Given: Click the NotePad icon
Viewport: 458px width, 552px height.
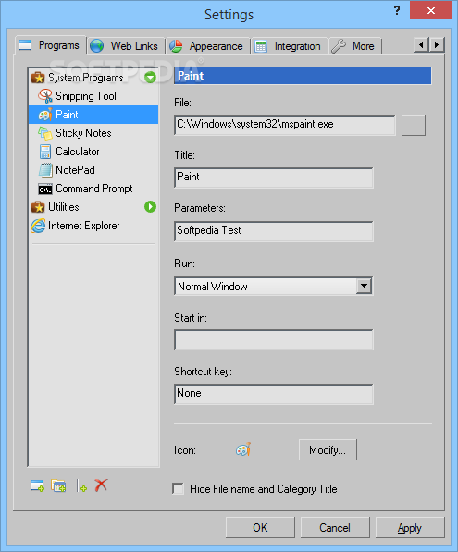Looking at the screenshot, I should (45, 170).
